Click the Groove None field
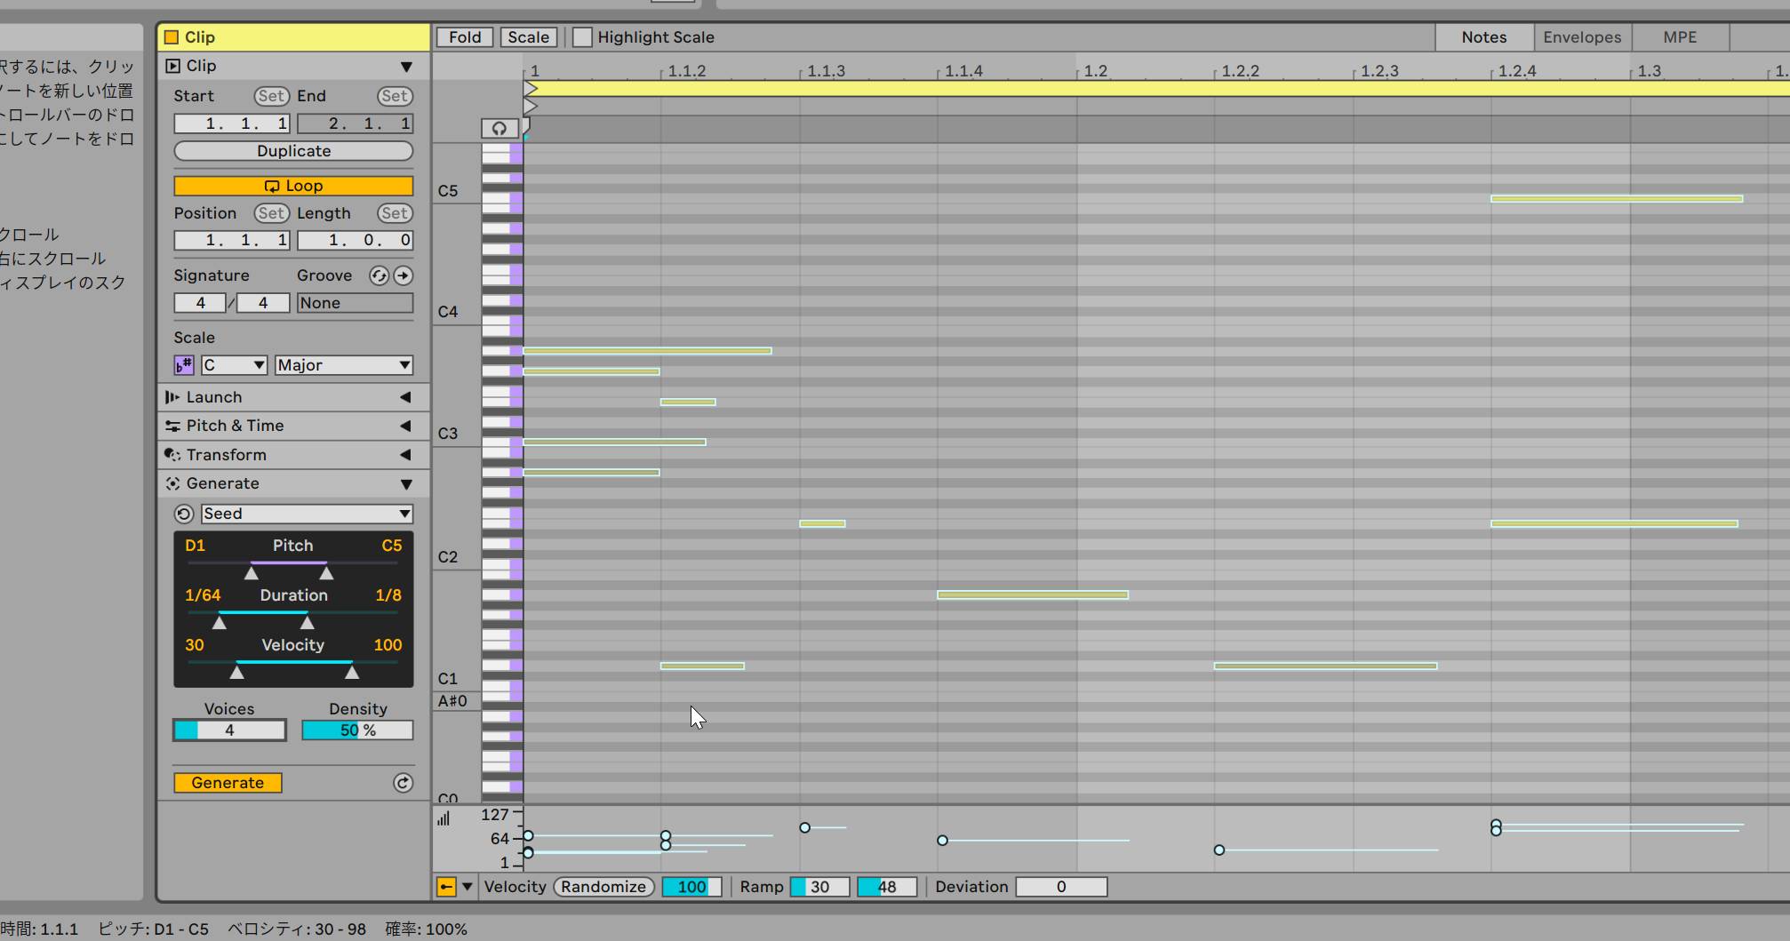The height and width of the screenshot is (941, 1790). click(x=355, y=303)
